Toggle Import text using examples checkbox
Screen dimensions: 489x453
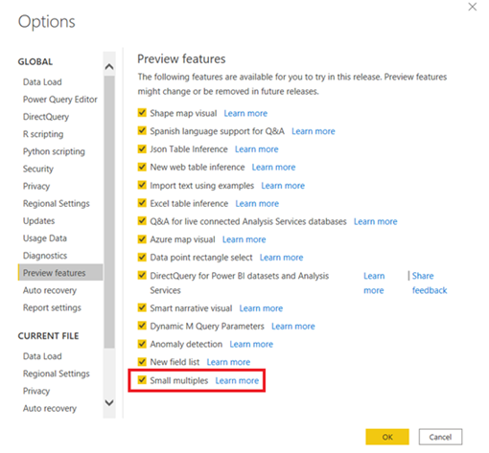point(142,185)
